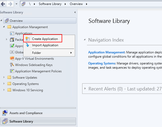Image resolution: width=162 pixels, height=127 pixels.
Task: Go back with the left arrow button
Action: pos(3,4)
